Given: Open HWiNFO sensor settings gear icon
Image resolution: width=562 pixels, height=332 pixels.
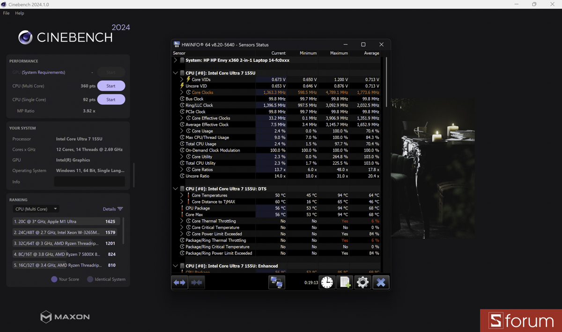Looking at the screenshot, I should point(362,282).
